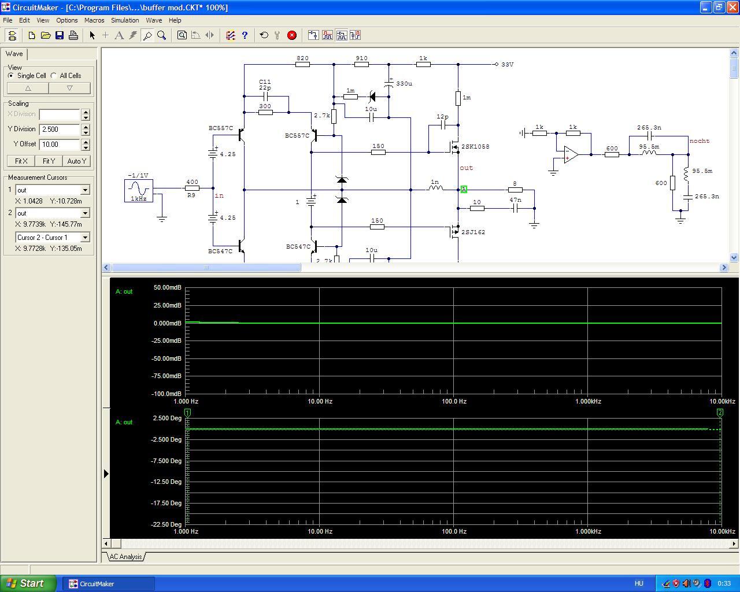The width and height of the screenshot is (740, 592).
Task: Click the Save disk icon in toolbar
Action: point(60,35)
